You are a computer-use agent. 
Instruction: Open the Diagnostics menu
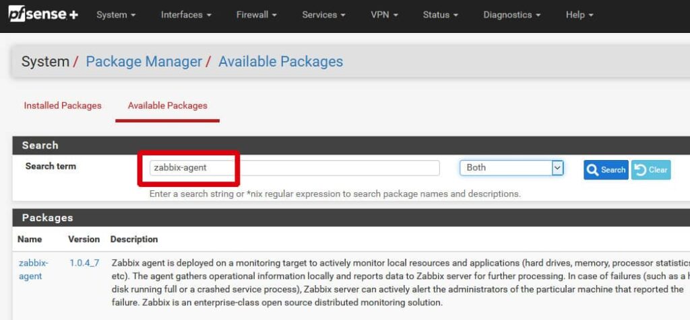tap(511, 15)
